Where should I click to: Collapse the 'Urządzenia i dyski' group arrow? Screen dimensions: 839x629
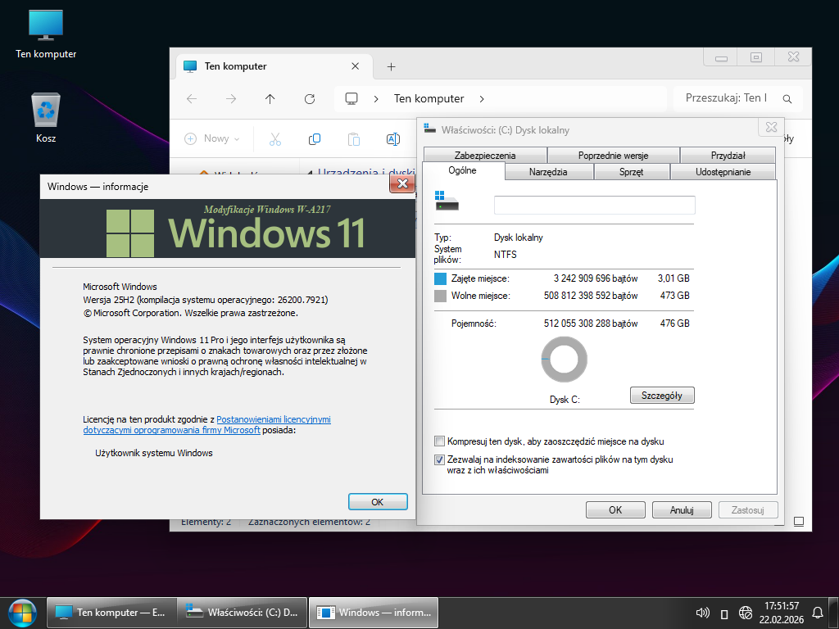(310, 173)
